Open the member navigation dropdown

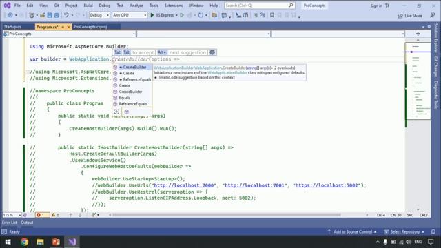[x=338, y=34]
